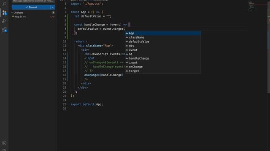Select the onChange autocomplete suggestion

tap(163, 67)
